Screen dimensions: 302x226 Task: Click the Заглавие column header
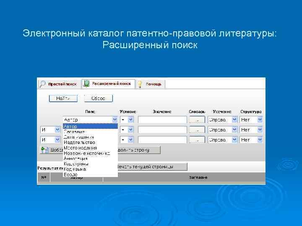tap(198, 177)
